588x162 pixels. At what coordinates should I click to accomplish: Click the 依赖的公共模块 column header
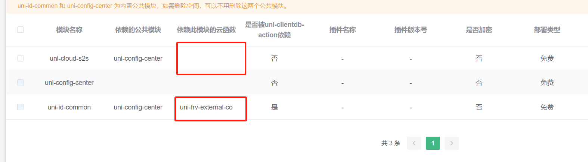(x=138, y=30)
